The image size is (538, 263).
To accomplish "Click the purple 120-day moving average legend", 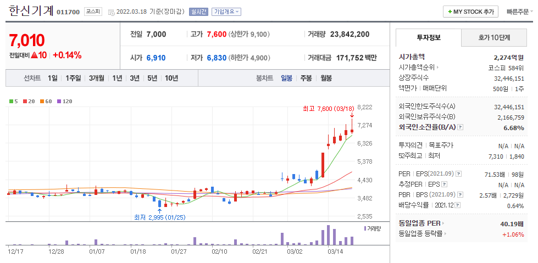I will pos(64,101).
